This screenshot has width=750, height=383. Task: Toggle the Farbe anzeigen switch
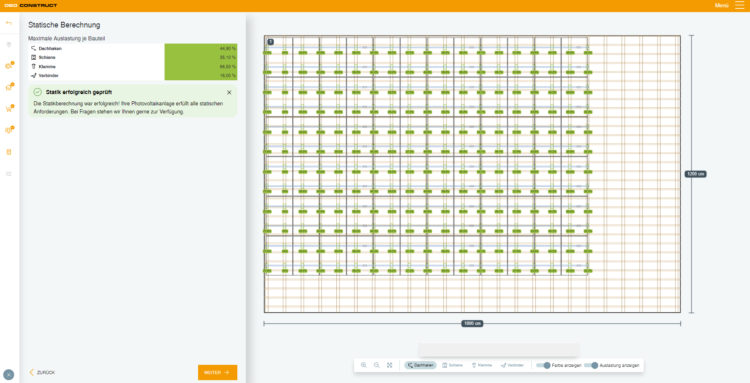click(x=543, y=365)
